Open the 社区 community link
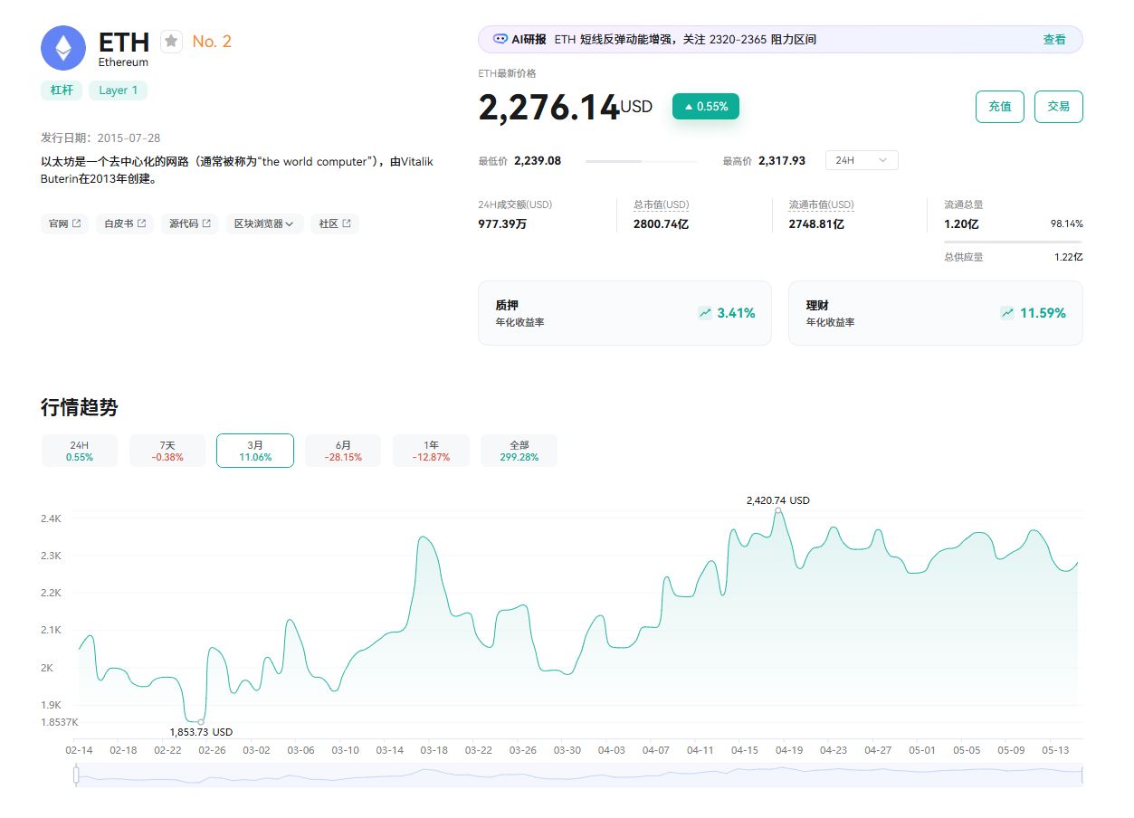The width and height of the screenshot is (1134, 818). pos(335,224)
